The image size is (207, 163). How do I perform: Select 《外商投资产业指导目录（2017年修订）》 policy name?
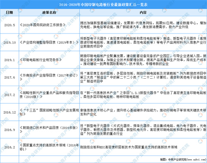tap(49, 77)
